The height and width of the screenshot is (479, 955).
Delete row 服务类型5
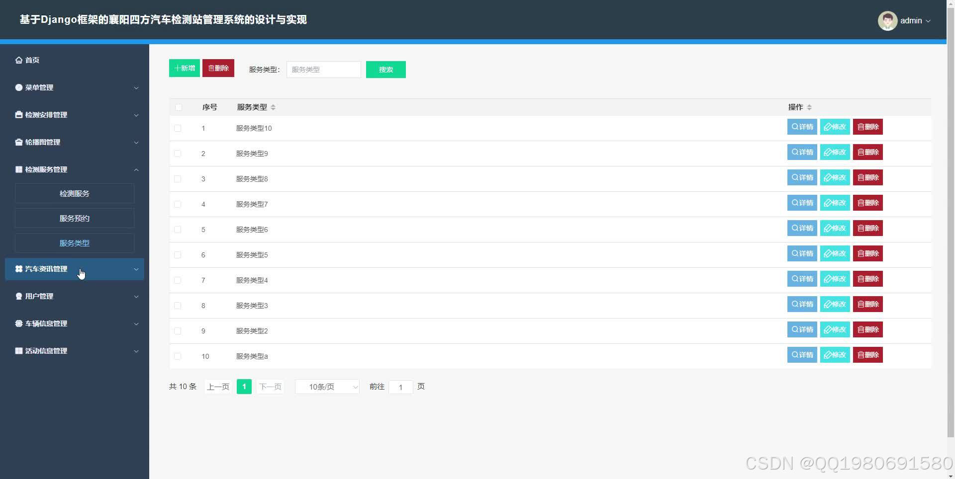[867, 253]
